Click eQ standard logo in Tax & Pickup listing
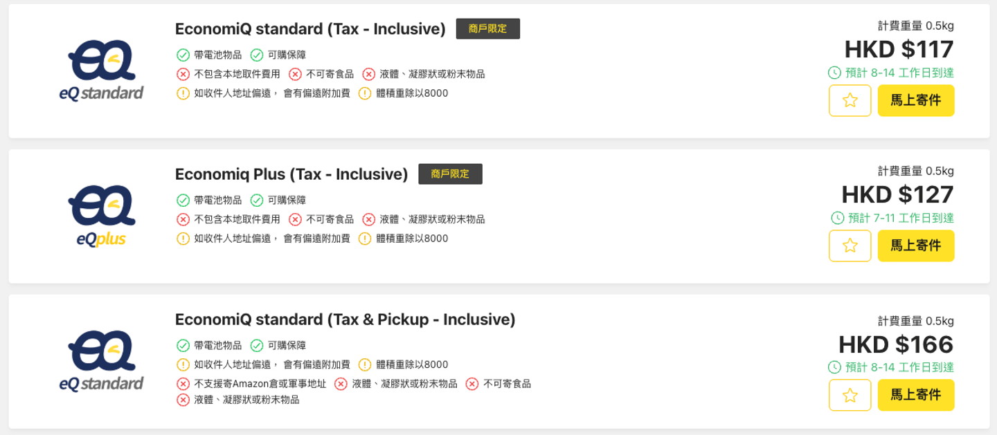997x435 pixels. (x=101, y=361)
